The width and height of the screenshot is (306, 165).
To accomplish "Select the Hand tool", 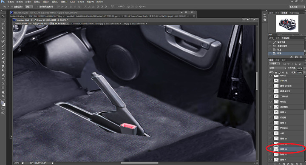I will [x=3, y=92].
